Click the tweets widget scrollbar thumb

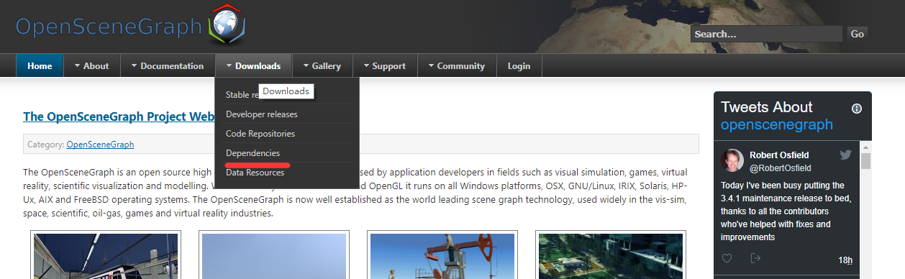pyautogui.click(x=866, y=161)
